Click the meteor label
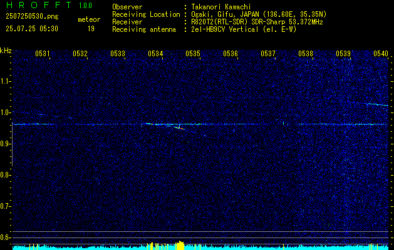The height and width of the screenshot is (250, 394). click(89, 19)
